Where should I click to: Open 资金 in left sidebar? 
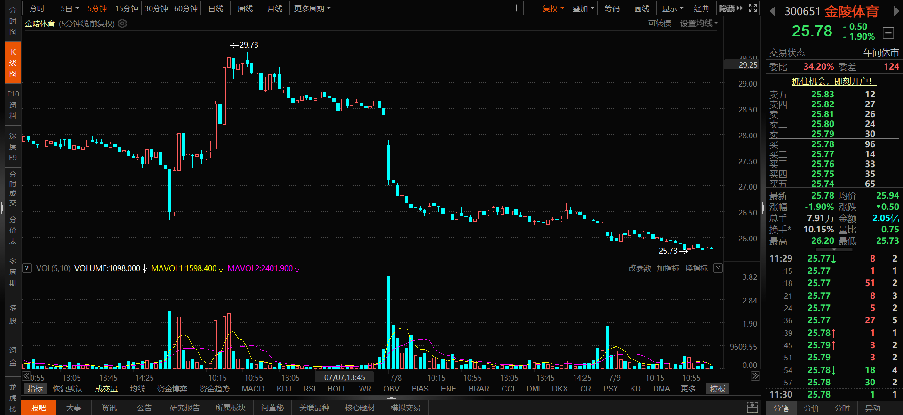coord(13,356)
